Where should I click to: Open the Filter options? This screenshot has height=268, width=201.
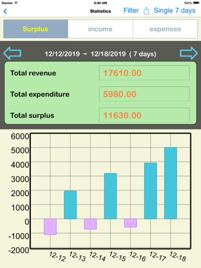[x=131, y=11]
